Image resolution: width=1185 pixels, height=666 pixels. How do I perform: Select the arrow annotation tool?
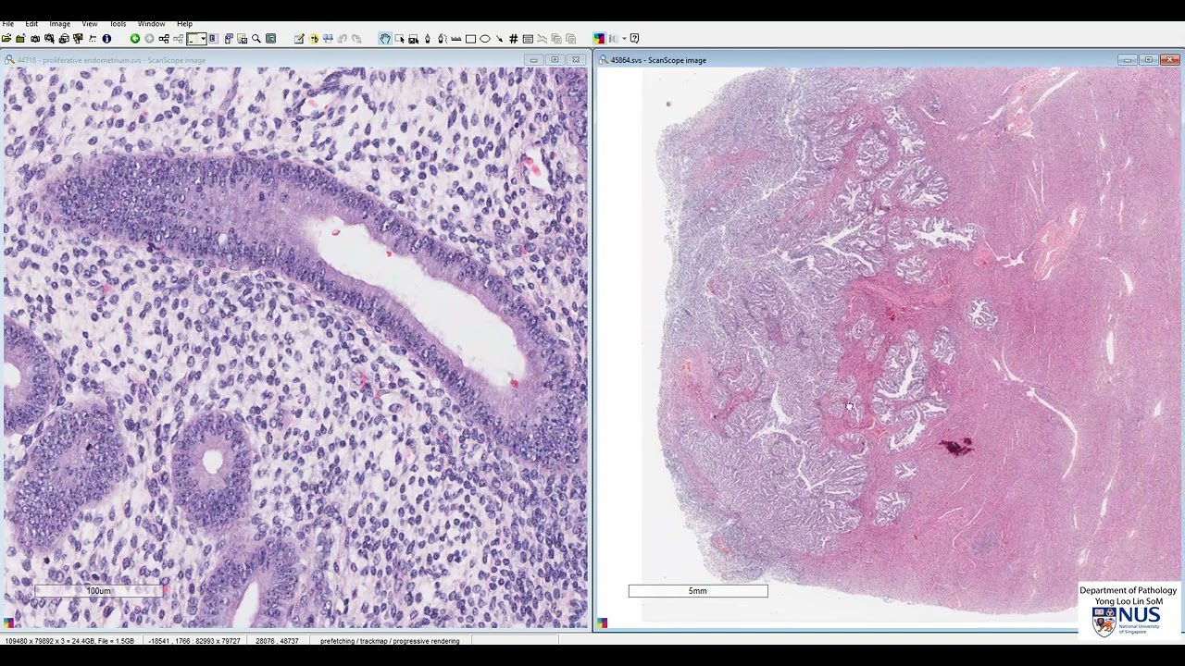click(x=499, y=39)
